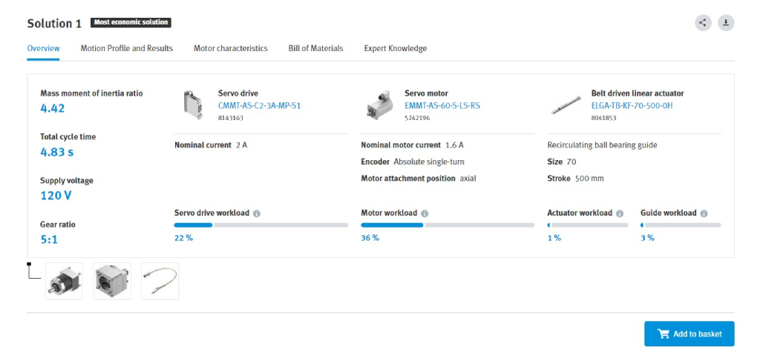The height and width of the screenshot is (358, 760).
Task: Open info icon beside Motor workload
Action: (x=425, y=213)
